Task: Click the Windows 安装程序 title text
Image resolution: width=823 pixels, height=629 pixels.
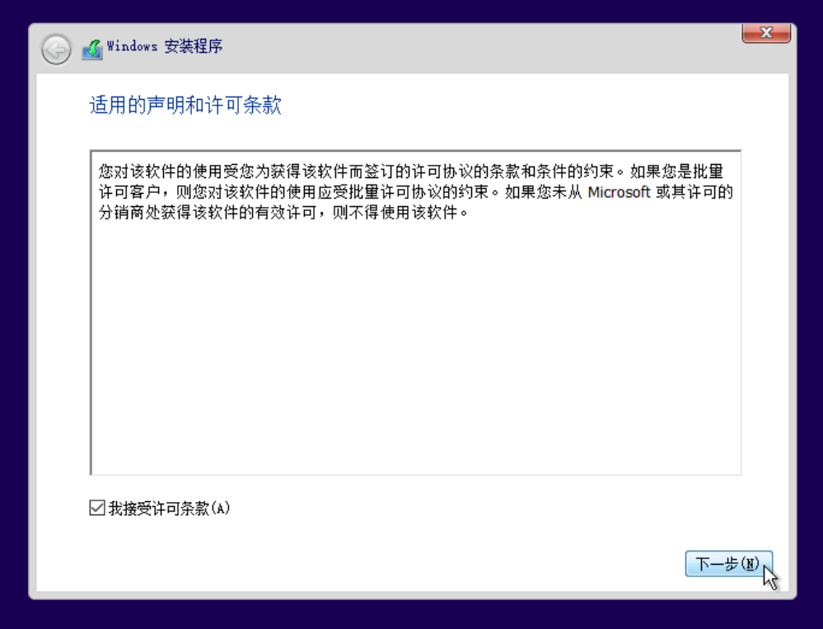Action: point(165,46)
